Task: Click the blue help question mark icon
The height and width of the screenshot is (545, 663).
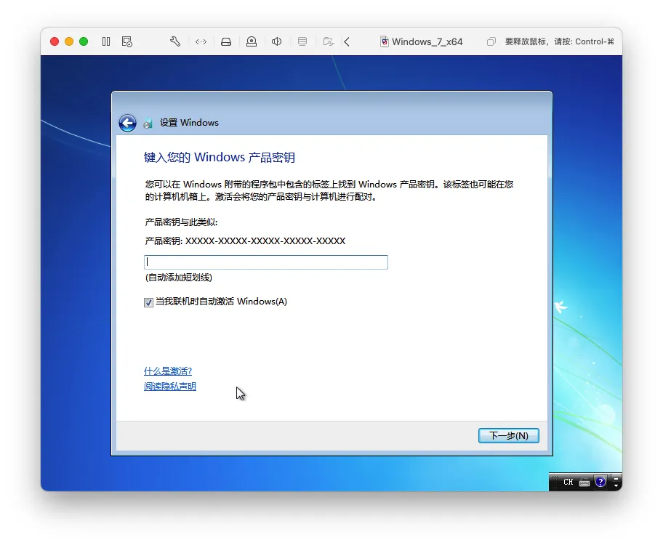Action: [600, 482]
